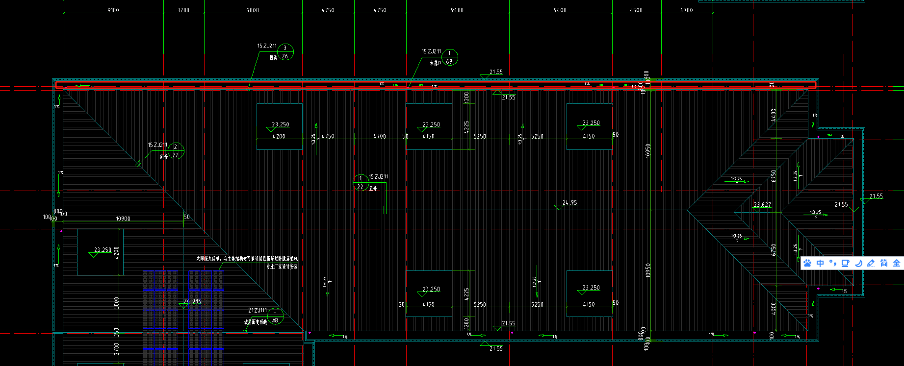Select the 15ZJ211 text beside the 斜脊 callout
This screenshot has width=904, height=366.
point(157,146)
